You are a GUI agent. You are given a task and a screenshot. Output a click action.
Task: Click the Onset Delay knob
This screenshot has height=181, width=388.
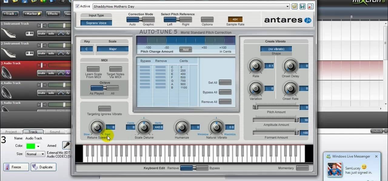point(290,66)
